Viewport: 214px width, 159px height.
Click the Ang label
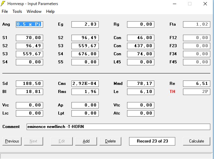pos(6,24)
